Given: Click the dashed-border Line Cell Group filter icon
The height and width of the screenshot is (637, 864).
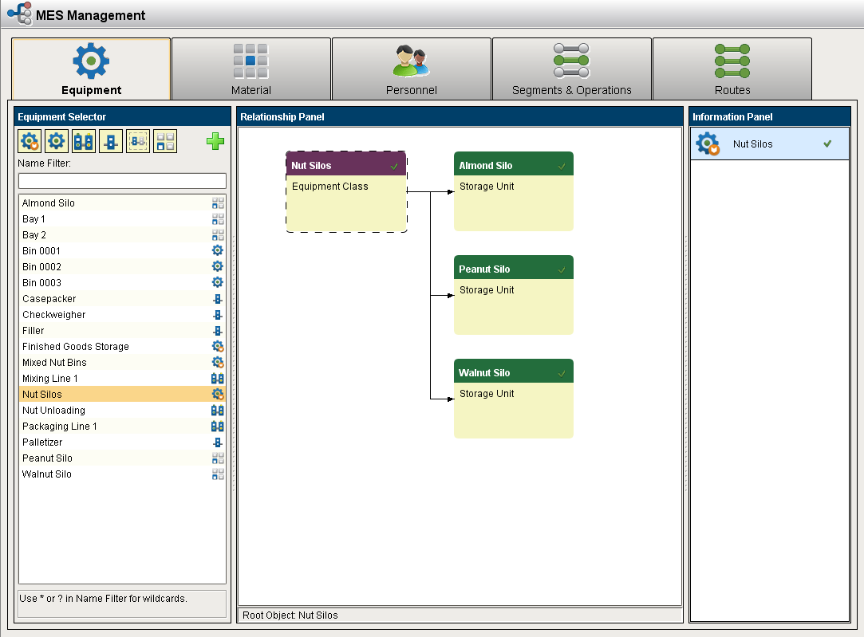Looking at the screenshot, I should [138, 142].
